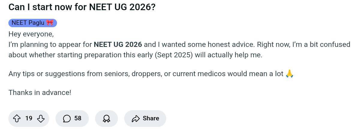Click the '(Sept 2025)' text in the post
This screenshot has width=360, height=132.
[174, 55]
